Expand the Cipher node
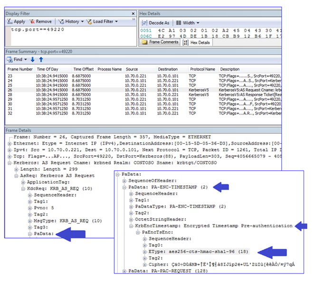This screenshot has height=283, width=314. pos(145,265)
